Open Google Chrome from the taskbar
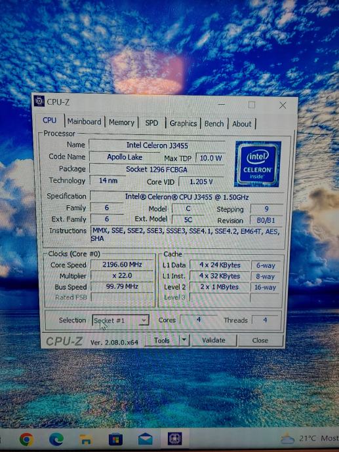Viewport: 339px width, 452px height. click(x=26, y=440)
